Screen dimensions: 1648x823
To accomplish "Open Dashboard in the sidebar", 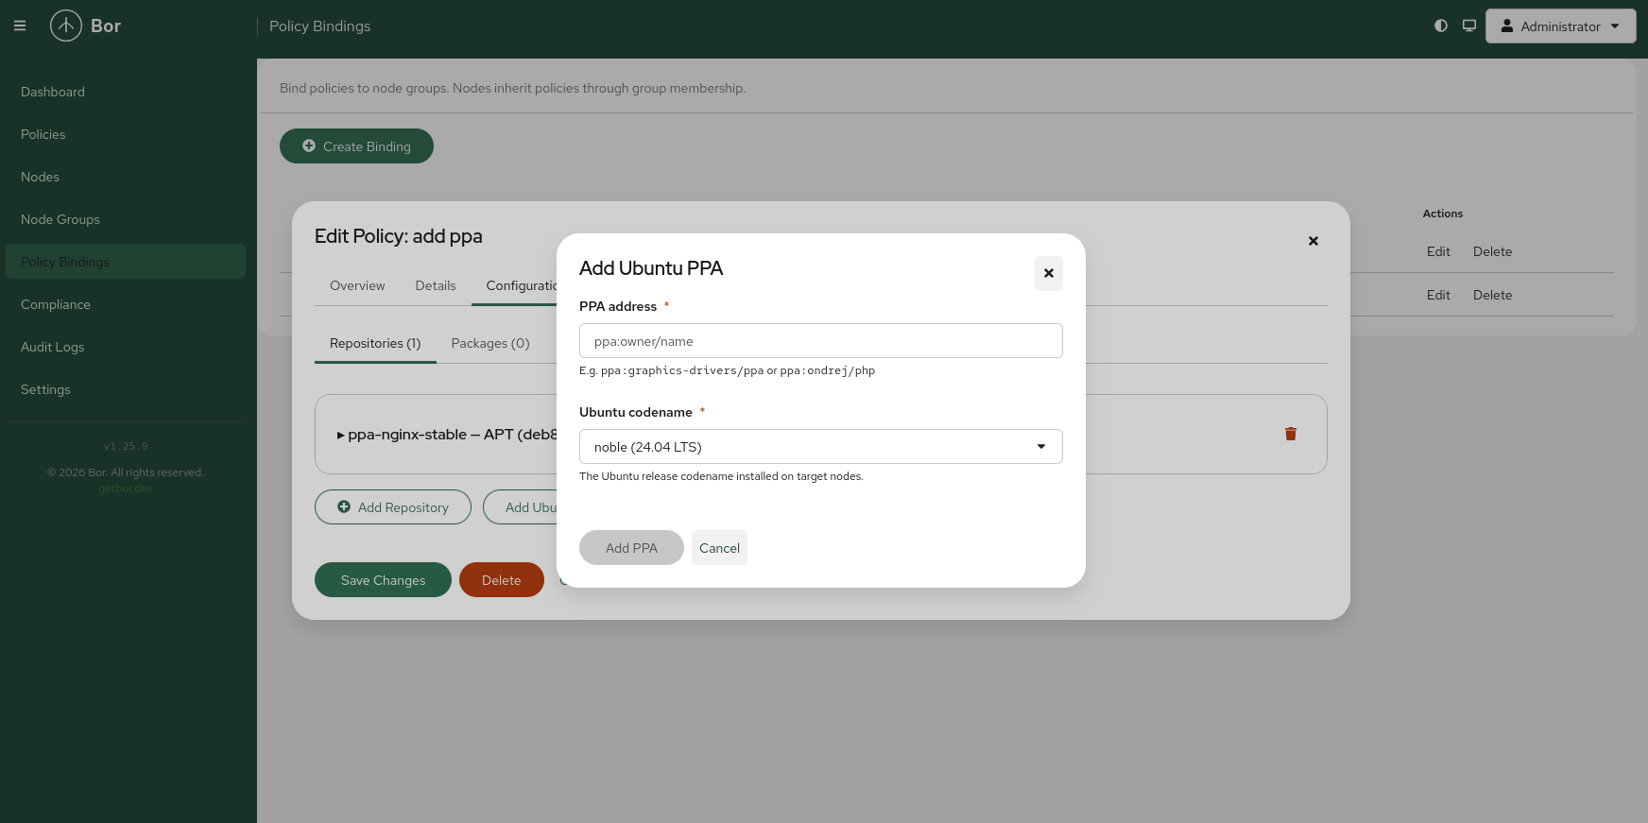I will [x=126, y=92].
